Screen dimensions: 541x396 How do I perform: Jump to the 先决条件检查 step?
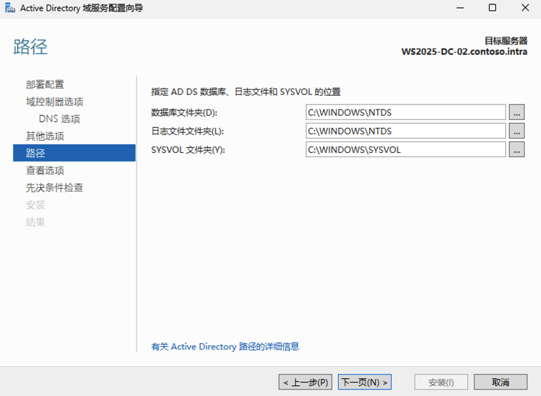tap(54, 188)
